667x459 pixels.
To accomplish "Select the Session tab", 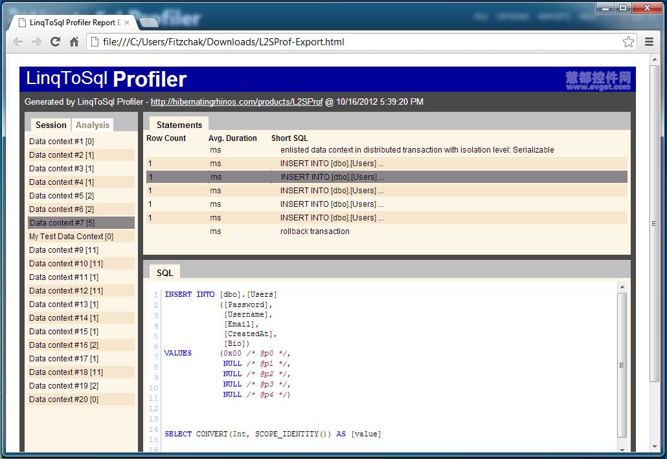I will [x=51, y=125].
